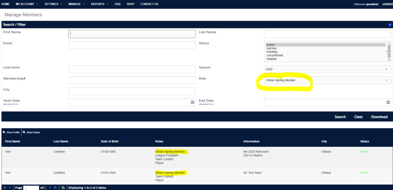Image resolution: width=393 pixels, height=190 pixels.
Task: Open the Manage menu
Action: [x=76, y=4]
